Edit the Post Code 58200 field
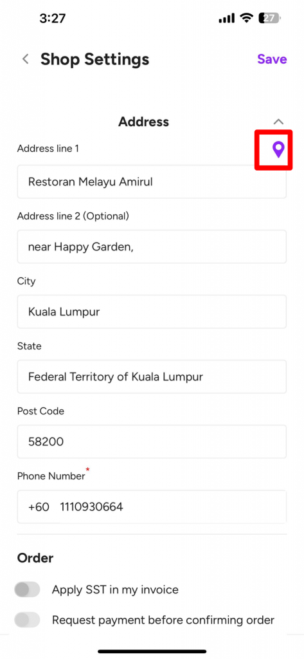Viewport: 304px width, 659px height. (152, 441)
